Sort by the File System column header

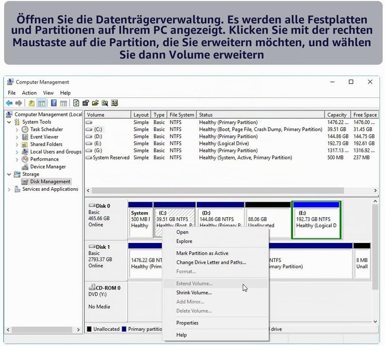click(182, 115)
